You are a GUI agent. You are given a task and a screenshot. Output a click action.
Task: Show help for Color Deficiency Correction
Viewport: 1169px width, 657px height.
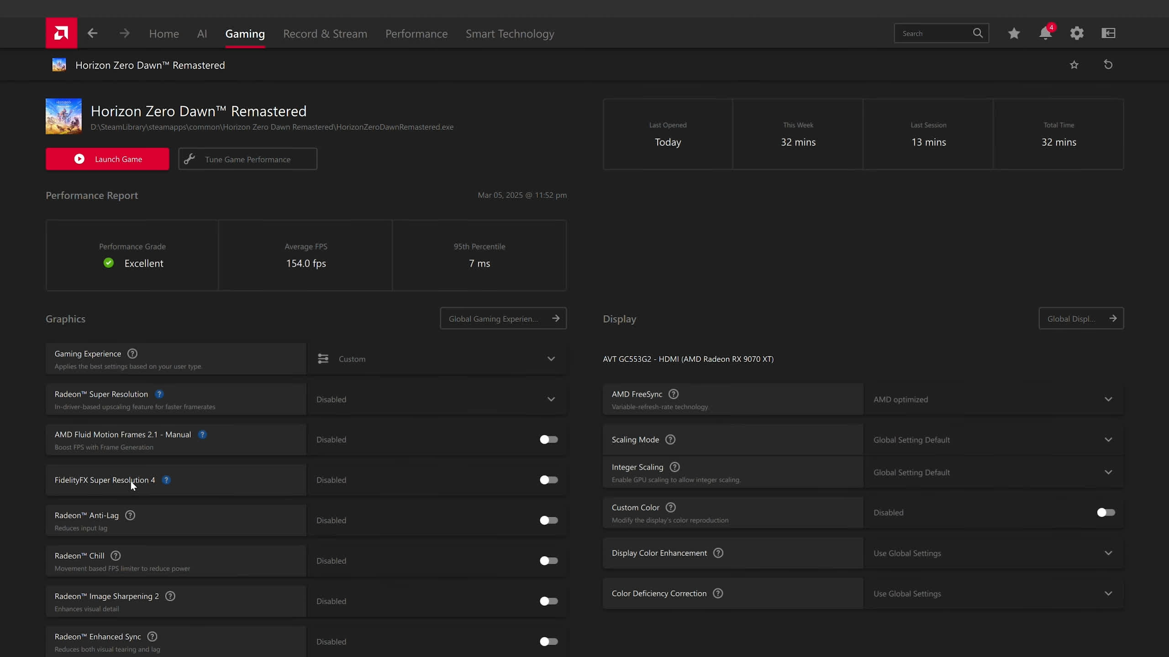point(718,593)
